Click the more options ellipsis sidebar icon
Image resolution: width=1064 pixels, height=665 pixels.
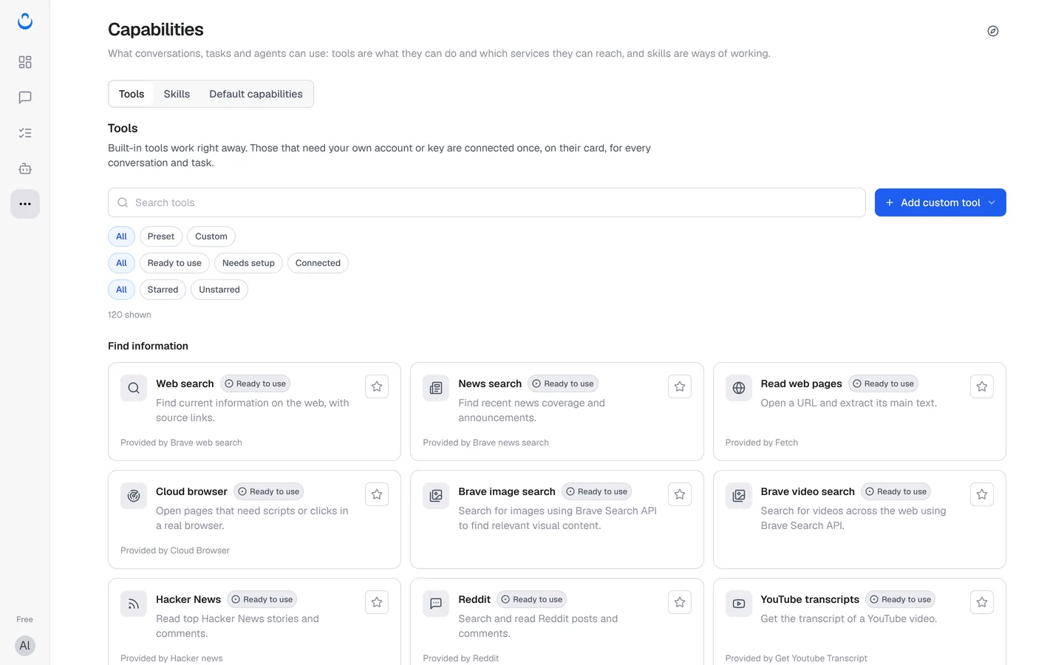point(25,204)
